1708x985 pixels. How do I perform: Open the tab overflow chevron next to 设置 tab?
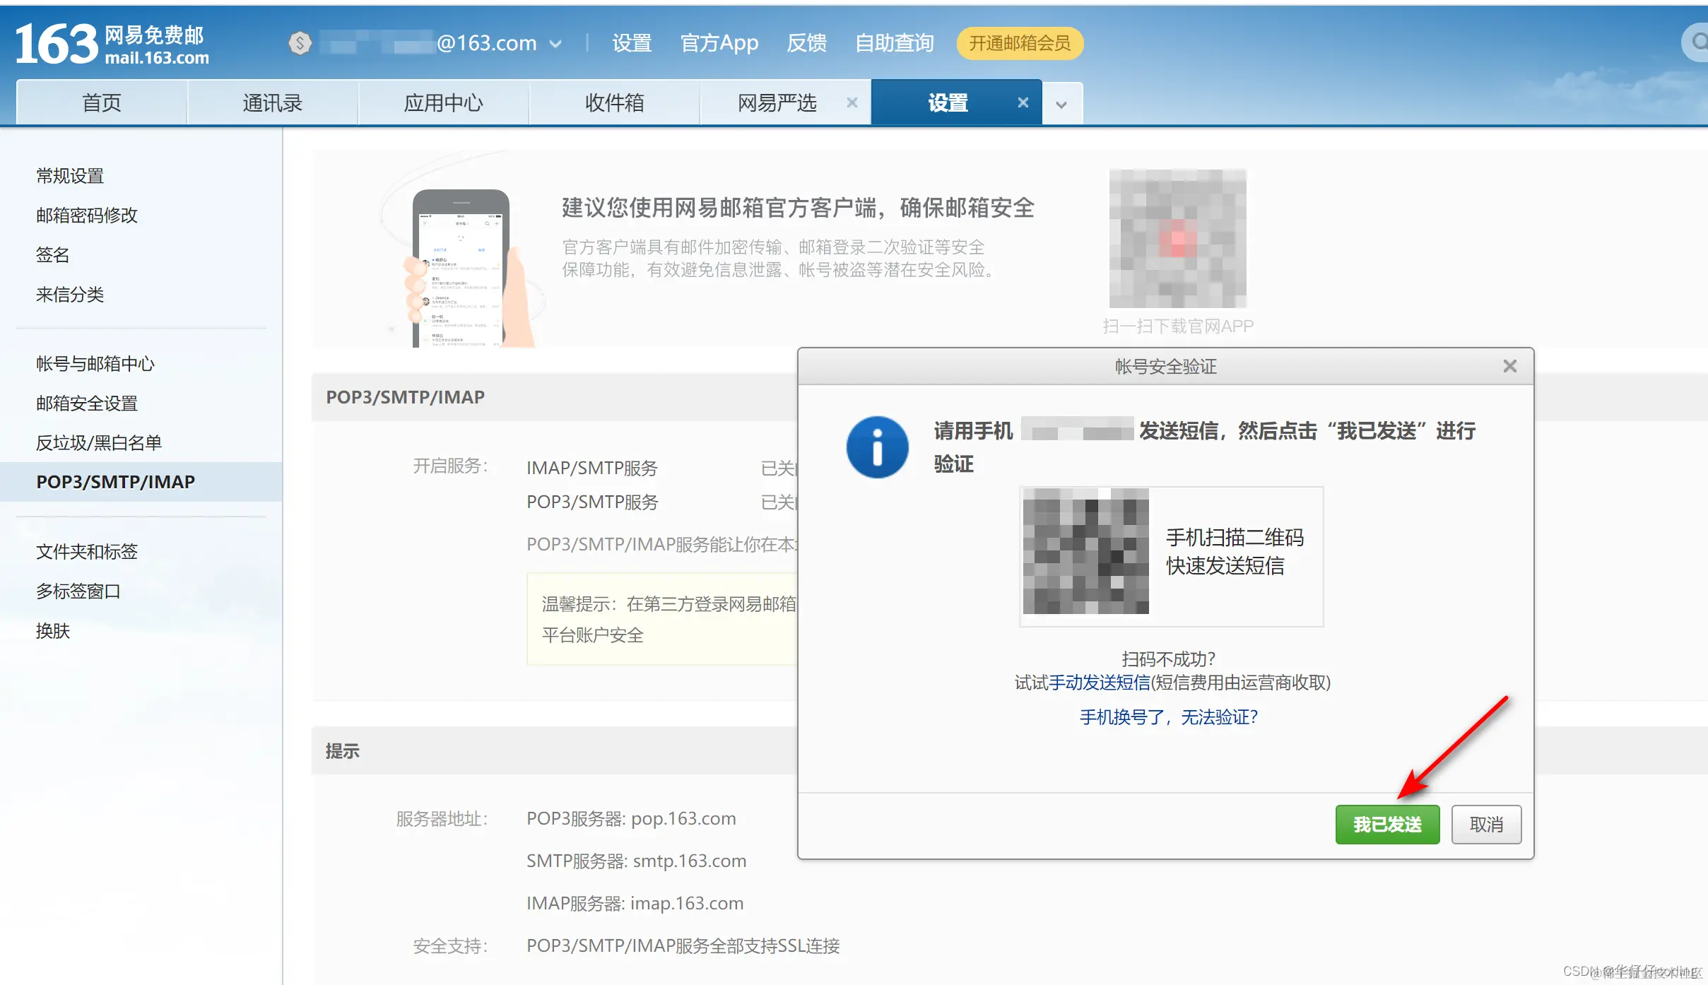(x=1061, y=104)
